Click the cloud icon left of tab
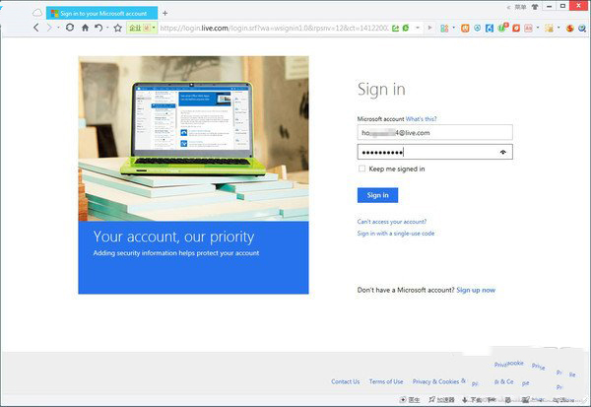591x407 pixels. [37, 13]
